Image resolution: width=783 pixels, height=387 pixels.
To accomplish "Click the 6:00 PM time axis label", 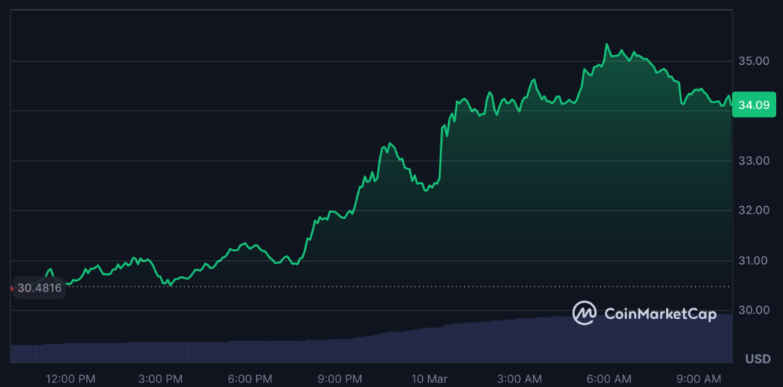I will click(249, 378).
